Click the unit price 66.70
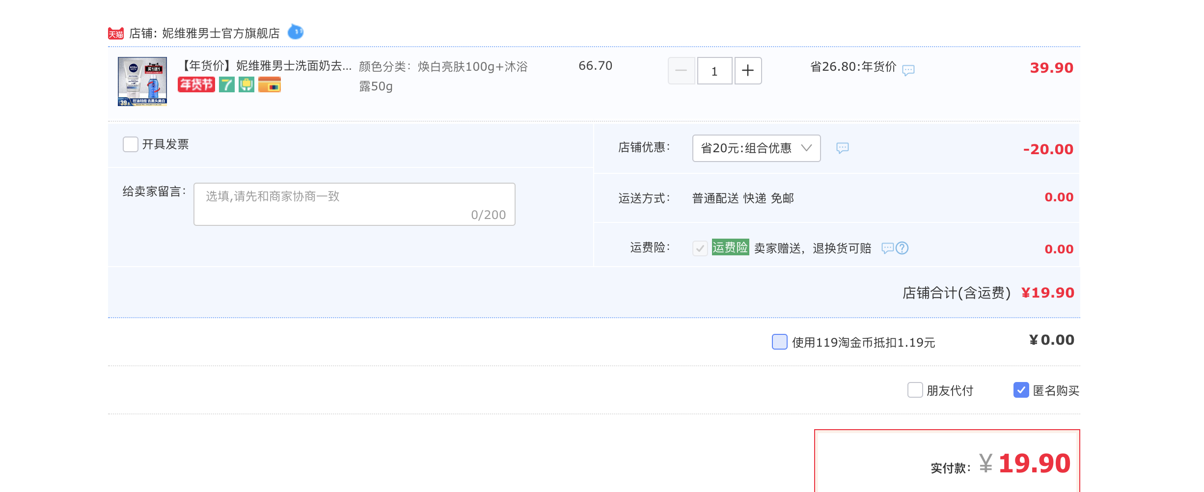 coord(595,66)
